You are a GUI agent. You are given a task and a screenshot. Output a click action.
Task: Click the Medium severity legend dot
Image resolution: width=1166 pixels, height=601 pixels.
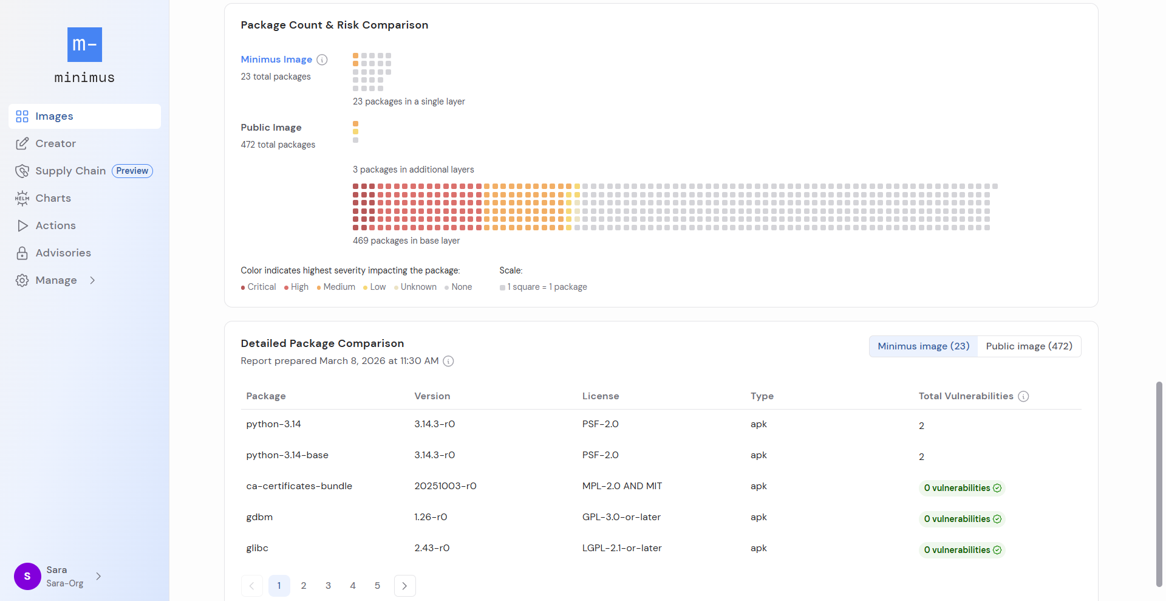(319, 287)
